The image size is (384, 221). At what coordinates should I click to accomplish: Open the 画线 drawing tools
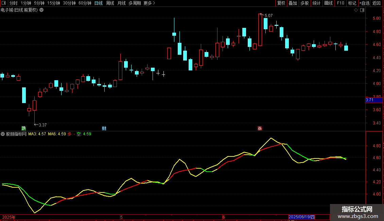coord(328,3)
